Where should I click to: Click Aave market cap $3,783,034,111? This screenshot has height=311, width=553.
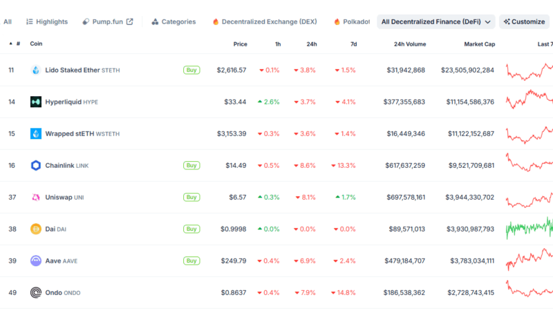click(x=472, y=261)
